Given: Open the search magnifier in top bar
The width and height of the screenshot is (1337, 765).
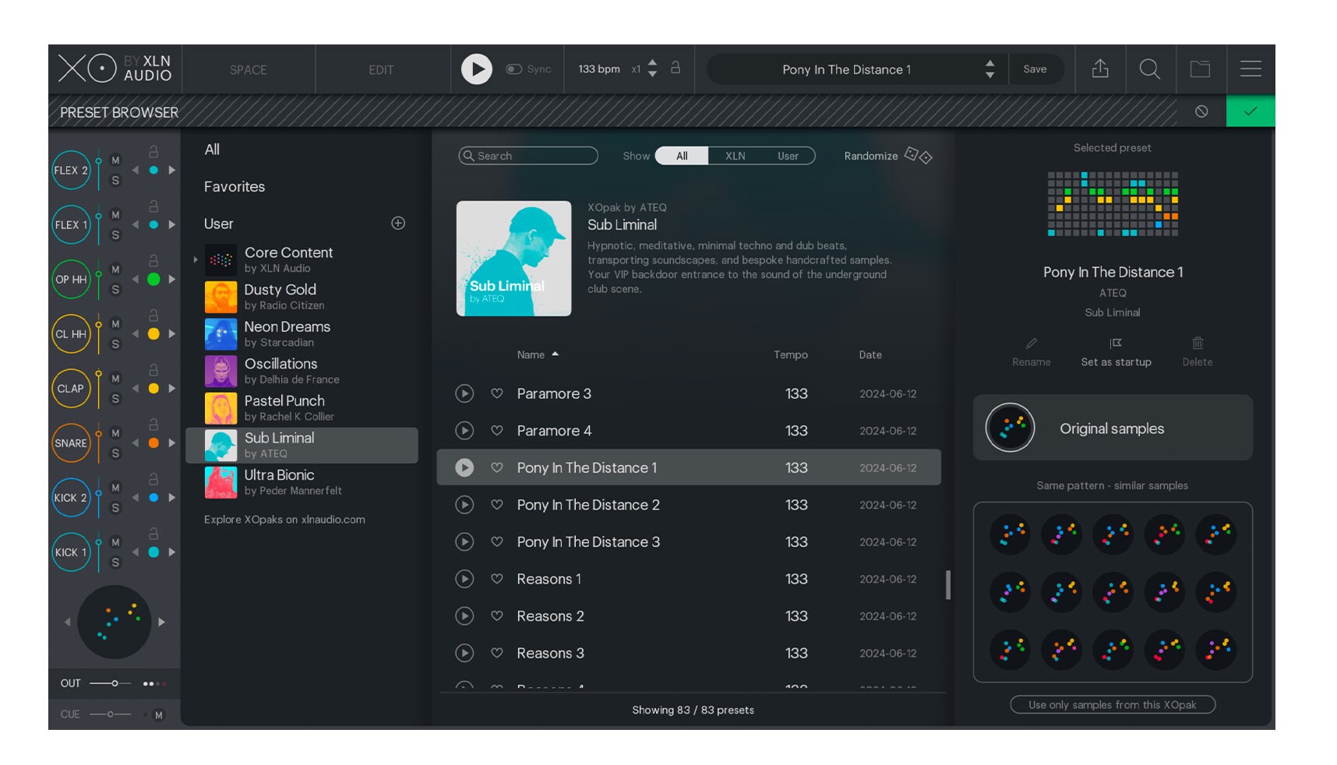Looking at the screenshot, I should coord(1149,69).
